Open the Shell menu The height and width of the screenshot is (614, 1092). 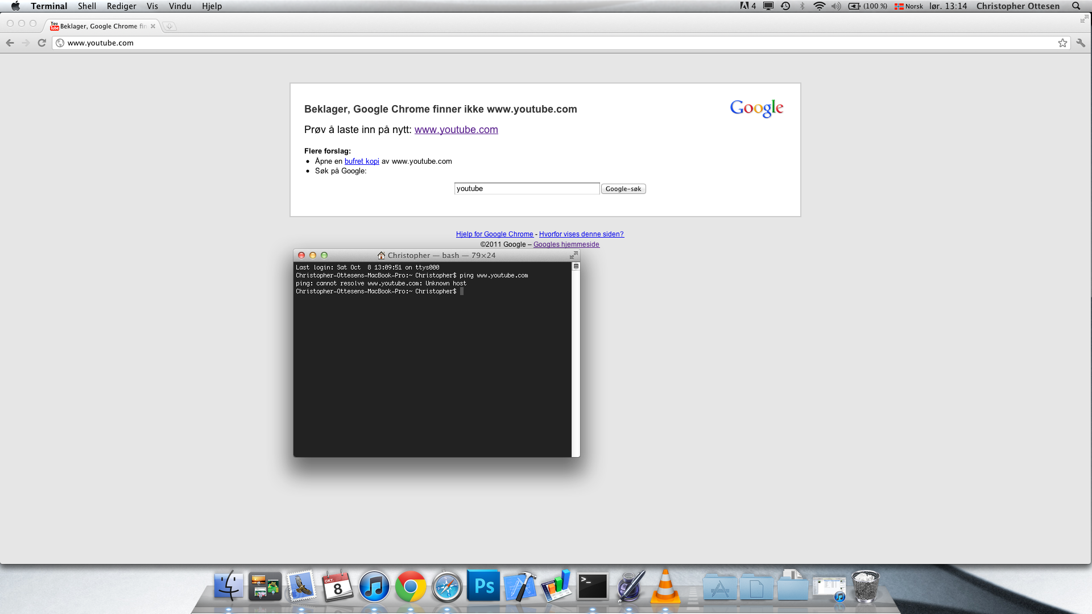pyautogui.click(x=86, y=6)
